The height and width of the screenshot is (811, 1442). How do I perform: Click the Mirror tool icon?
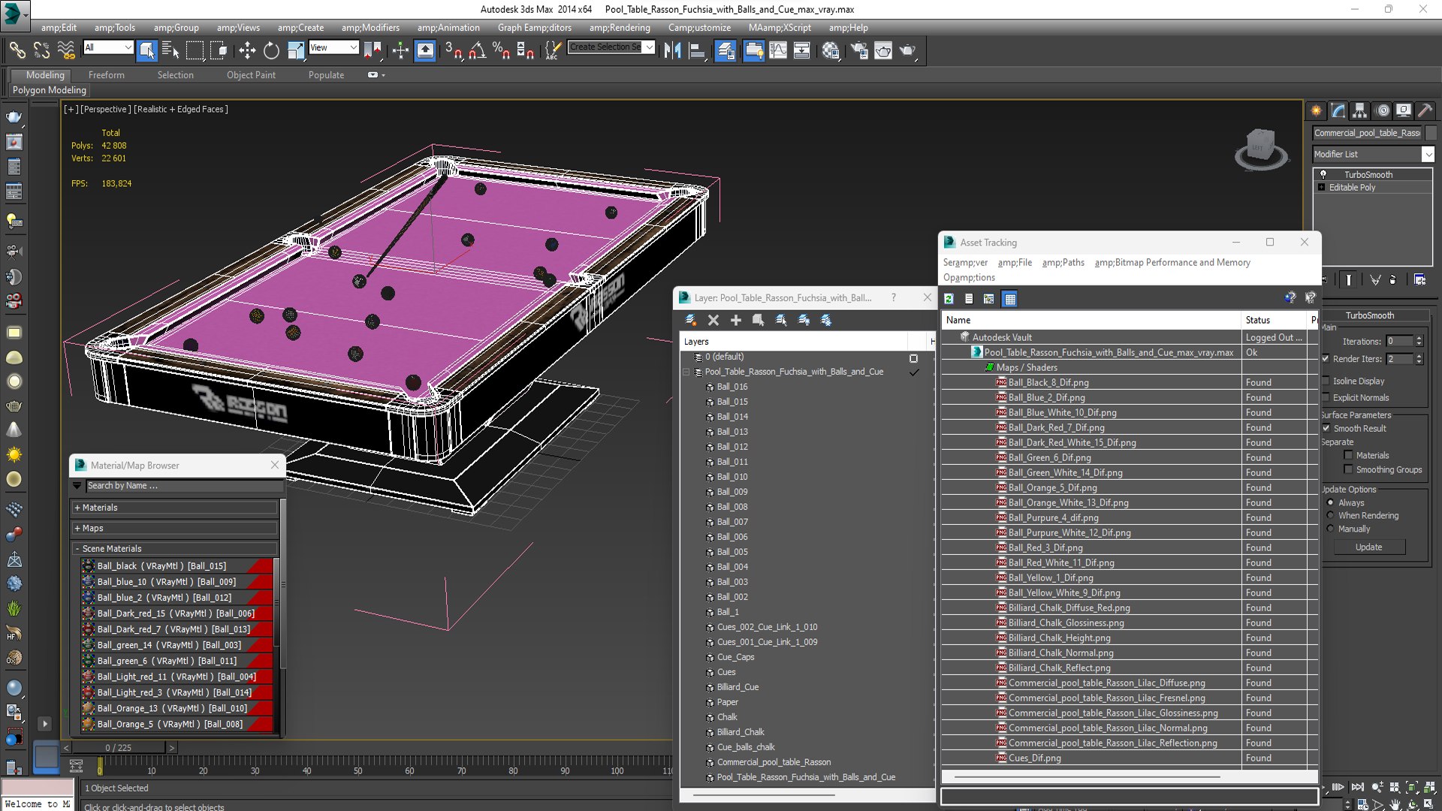(672, 50)
